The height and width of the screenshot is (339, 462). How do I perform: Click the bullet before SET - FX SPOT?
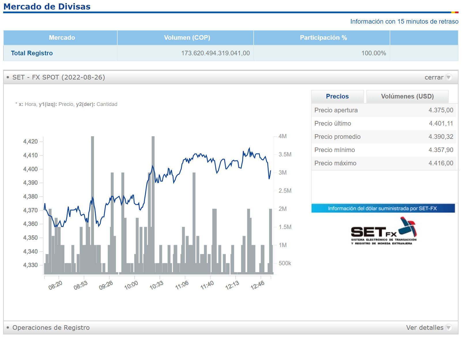point(8,77)
